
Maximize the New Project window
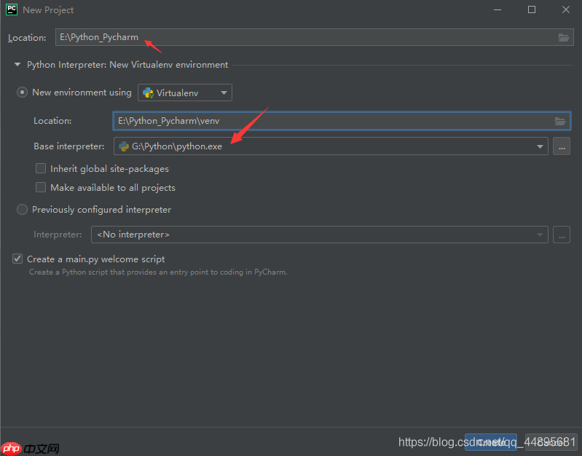point(532,9)
